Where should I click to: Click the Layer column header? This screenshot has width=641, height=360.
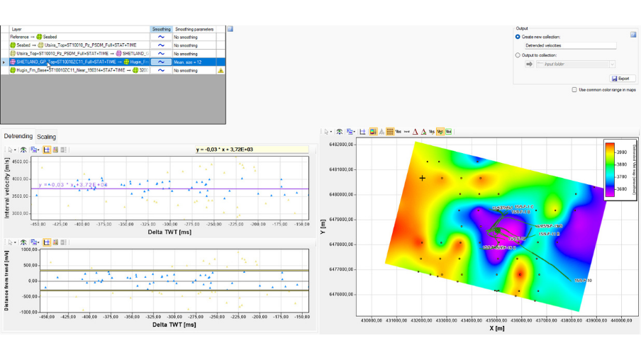[x=79, y=29]
